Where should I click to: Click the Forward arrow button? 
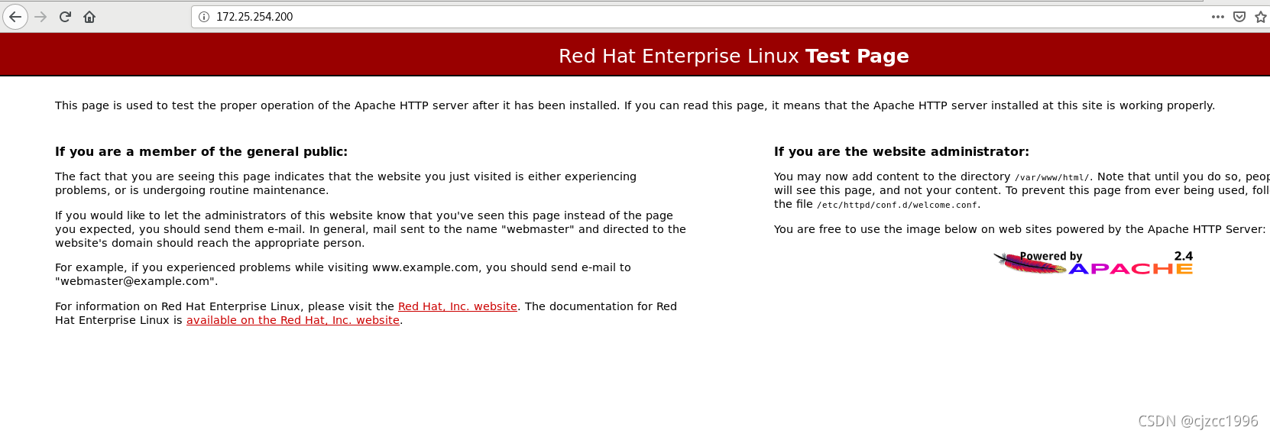(x=41, y=17)
